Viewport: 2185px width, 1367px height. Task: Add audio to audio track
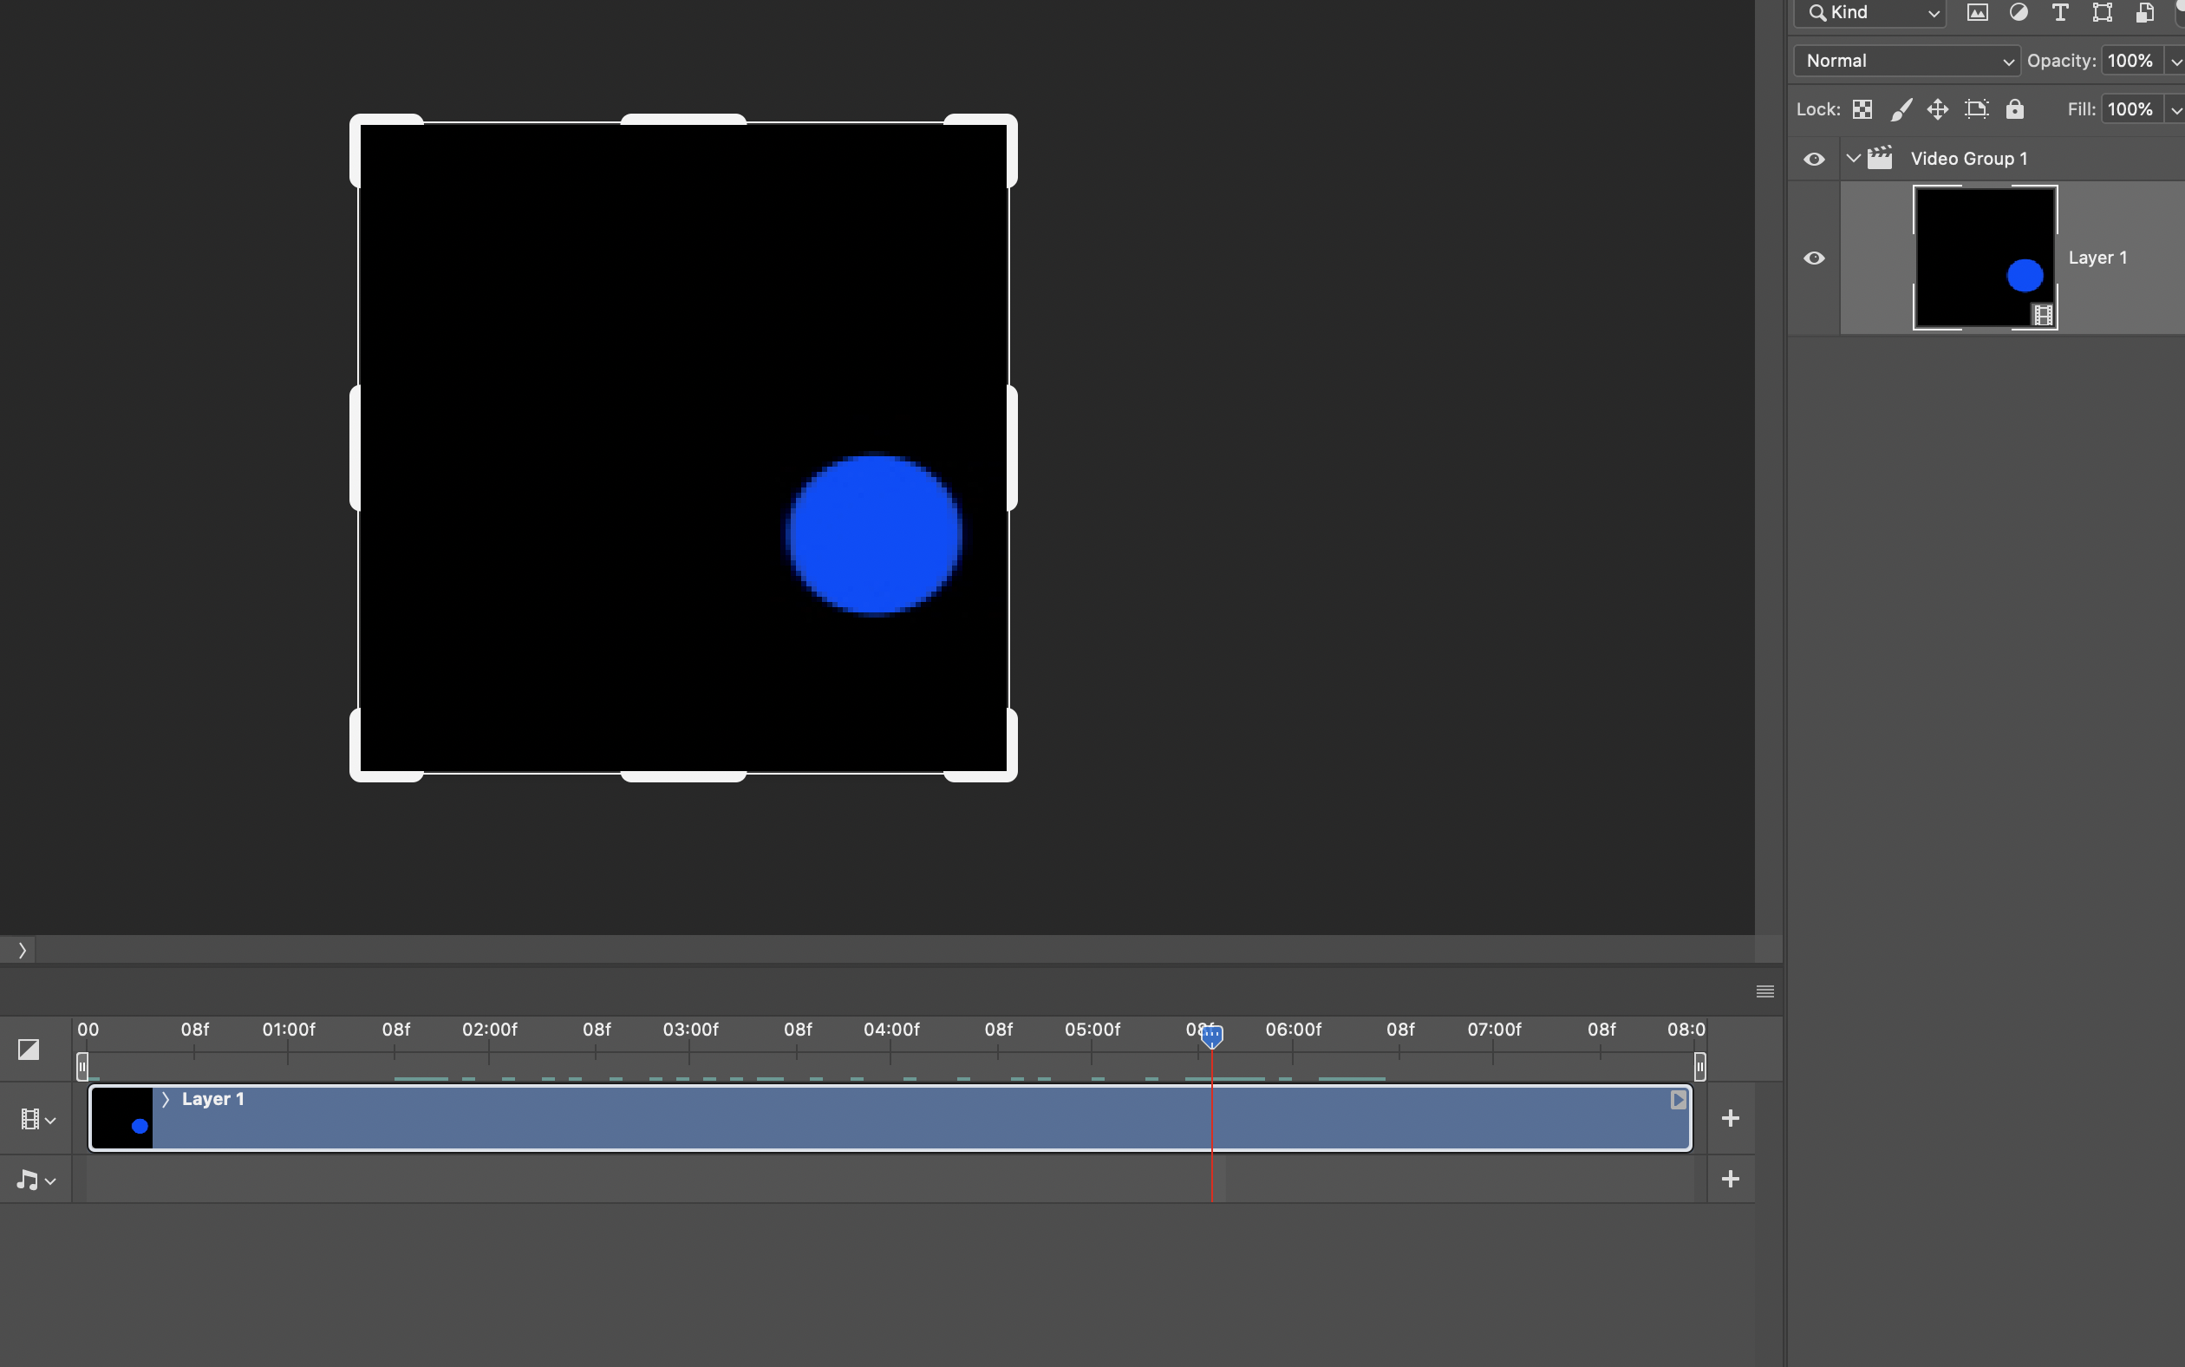pos(1731,1179)
